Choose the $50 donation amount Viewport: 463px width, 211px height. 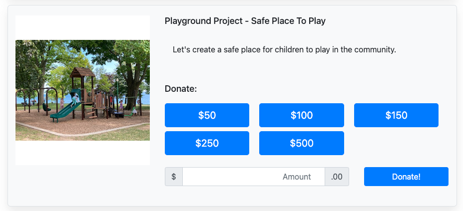pyautogui.click(x=207, y=115)
